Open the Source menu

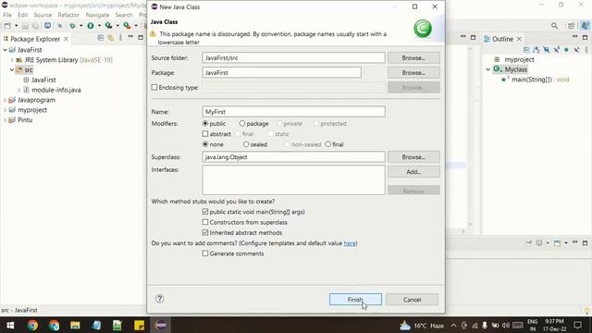43,15
